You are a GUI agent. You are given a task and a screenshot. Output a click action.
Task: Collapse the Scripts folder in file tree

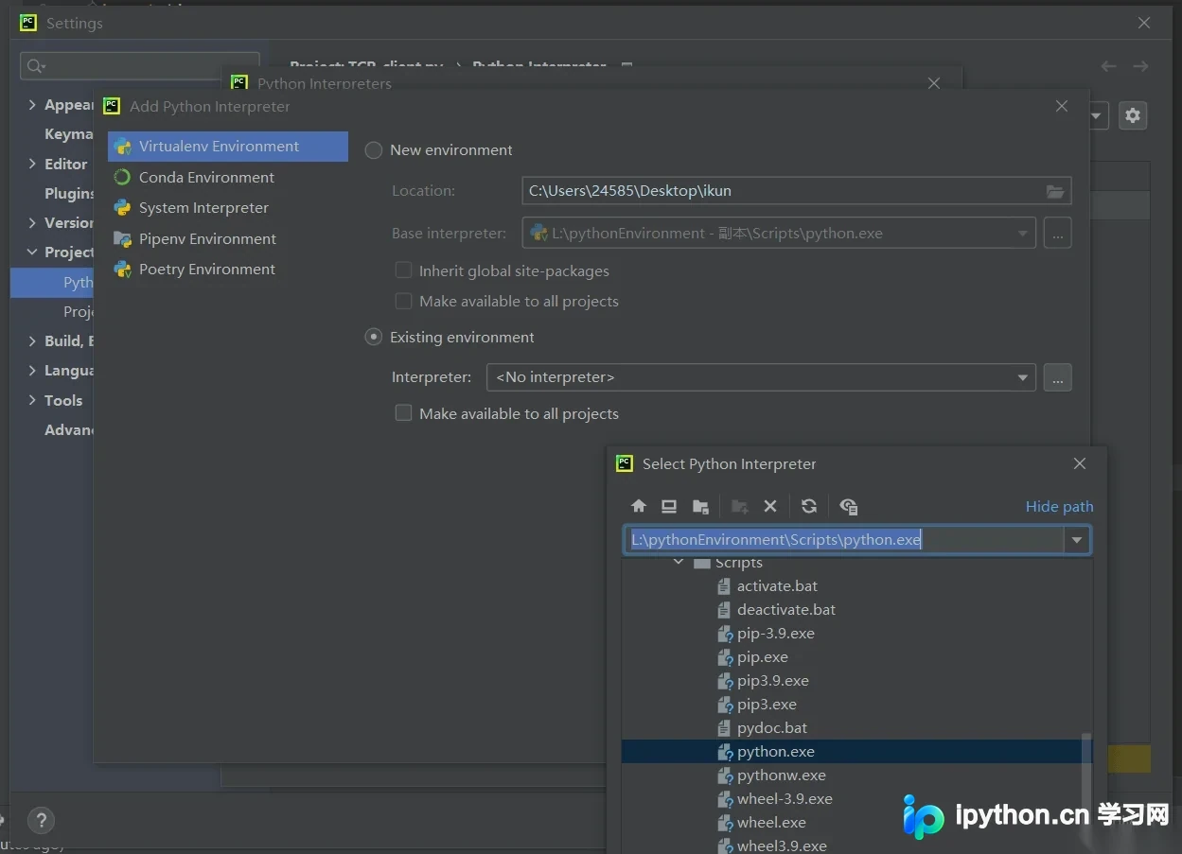(679, 563)
